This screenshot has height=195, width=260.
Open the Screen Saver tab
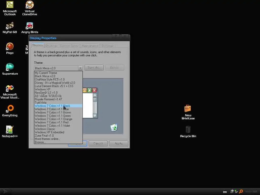coord(69,46)
